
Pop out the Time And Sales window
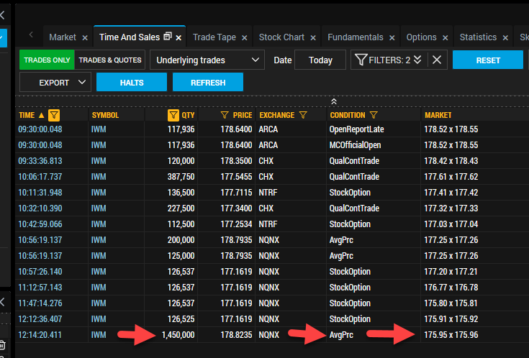168,37
